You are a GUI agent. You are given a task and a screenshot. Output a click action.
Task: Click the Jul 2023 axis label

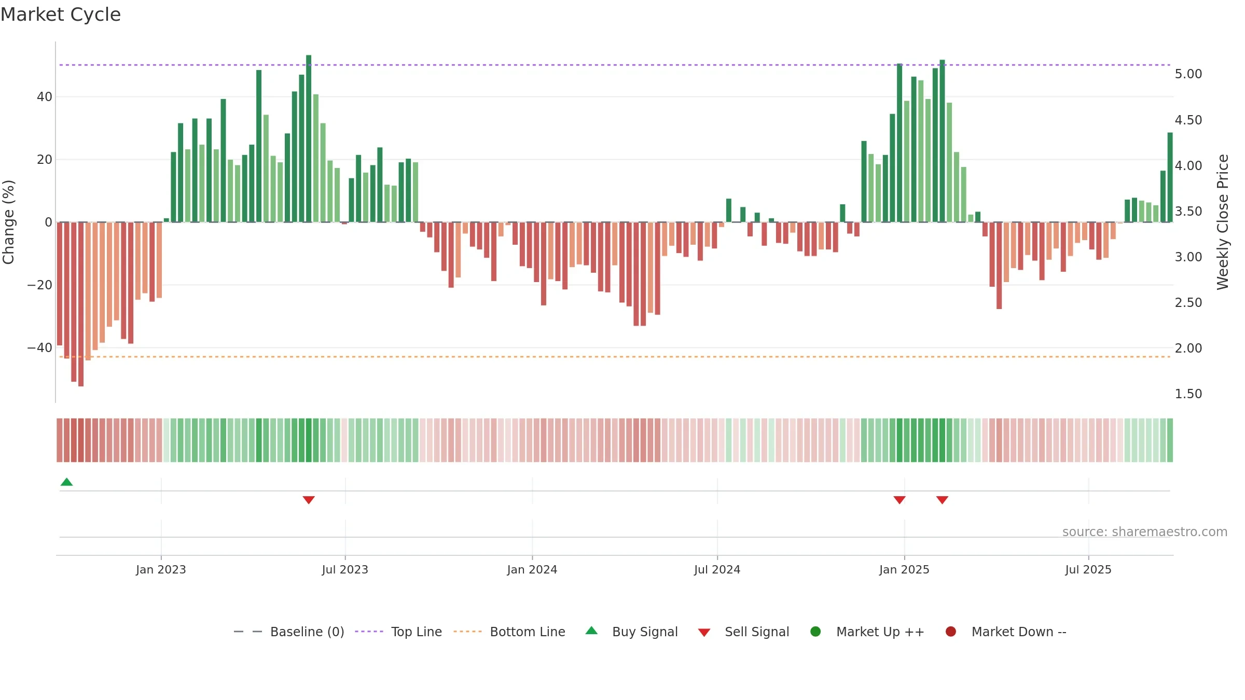pyautogui.click(x=345, y=570)
